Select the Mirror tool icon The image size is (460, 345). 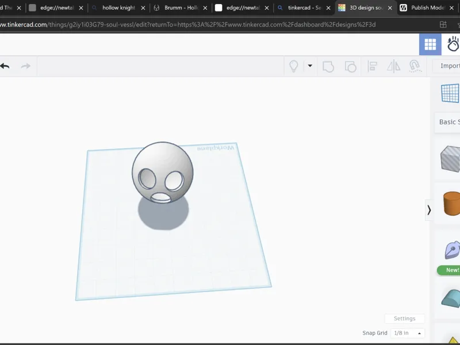394,66
